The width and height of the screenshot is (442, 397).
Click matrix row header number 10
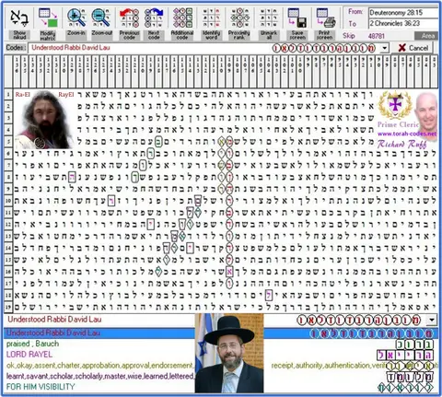coord(8,201)
